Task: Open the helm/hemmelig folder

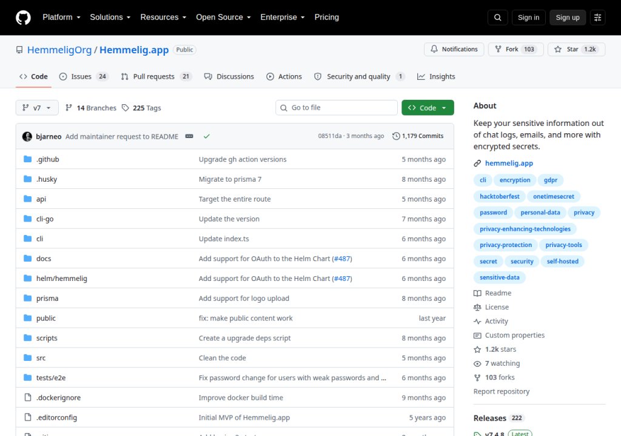Action: 61,278
